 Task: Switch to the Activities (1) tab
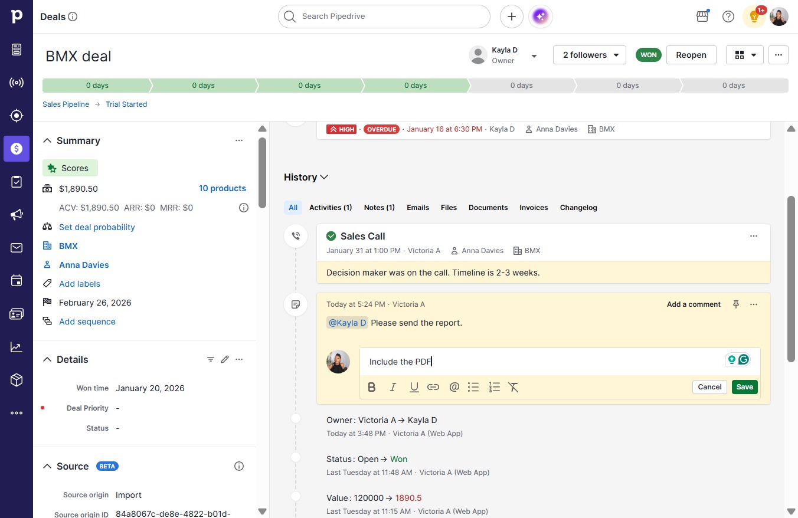pyautogui.click(x=331, y=208)
